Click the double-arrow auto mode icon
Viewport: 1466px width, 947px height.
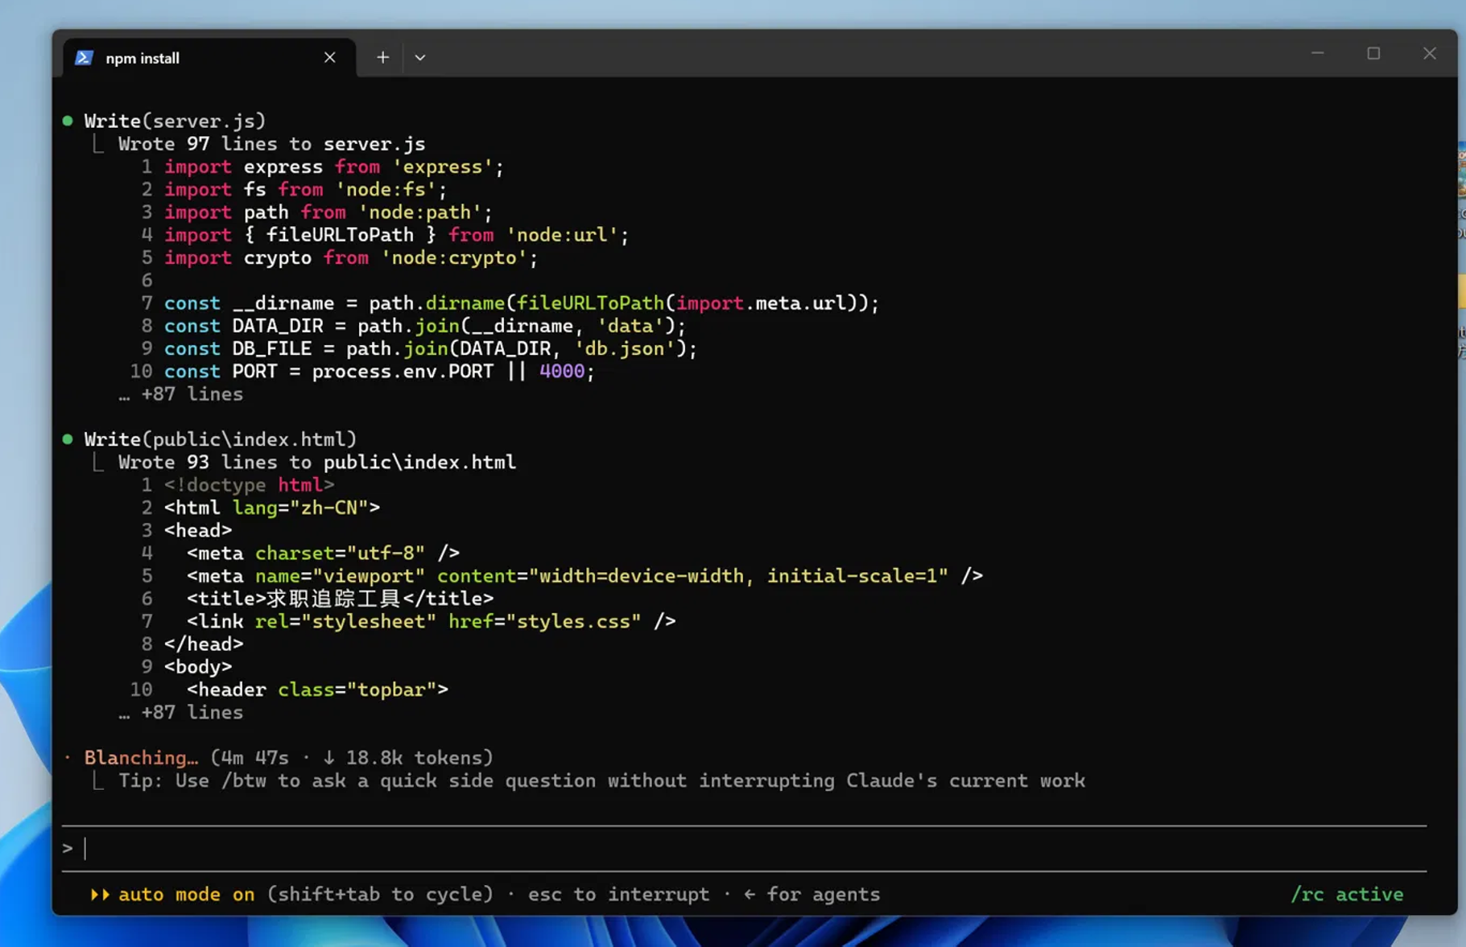click(99, 895)
